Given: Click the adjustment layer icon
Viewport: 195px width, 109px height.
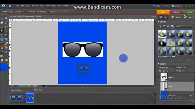Looking at the screenshot, I should 164,71.
